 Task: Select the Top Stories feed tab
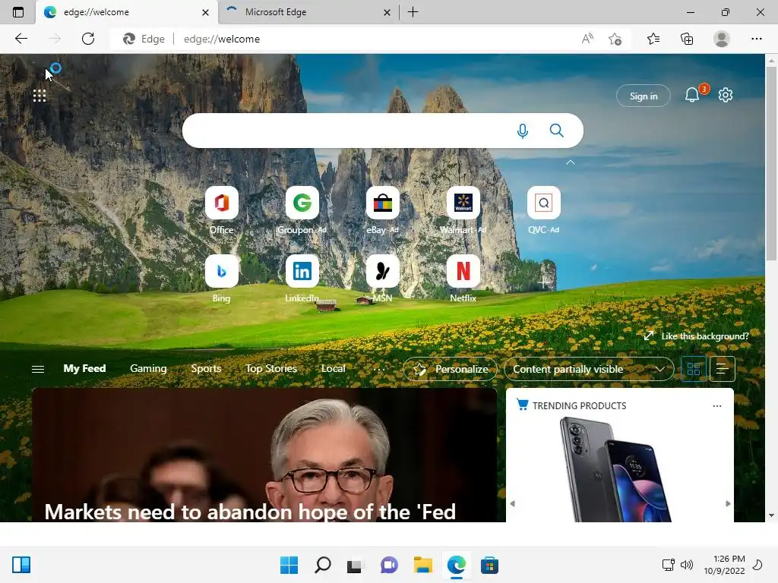tap(271, 368)
